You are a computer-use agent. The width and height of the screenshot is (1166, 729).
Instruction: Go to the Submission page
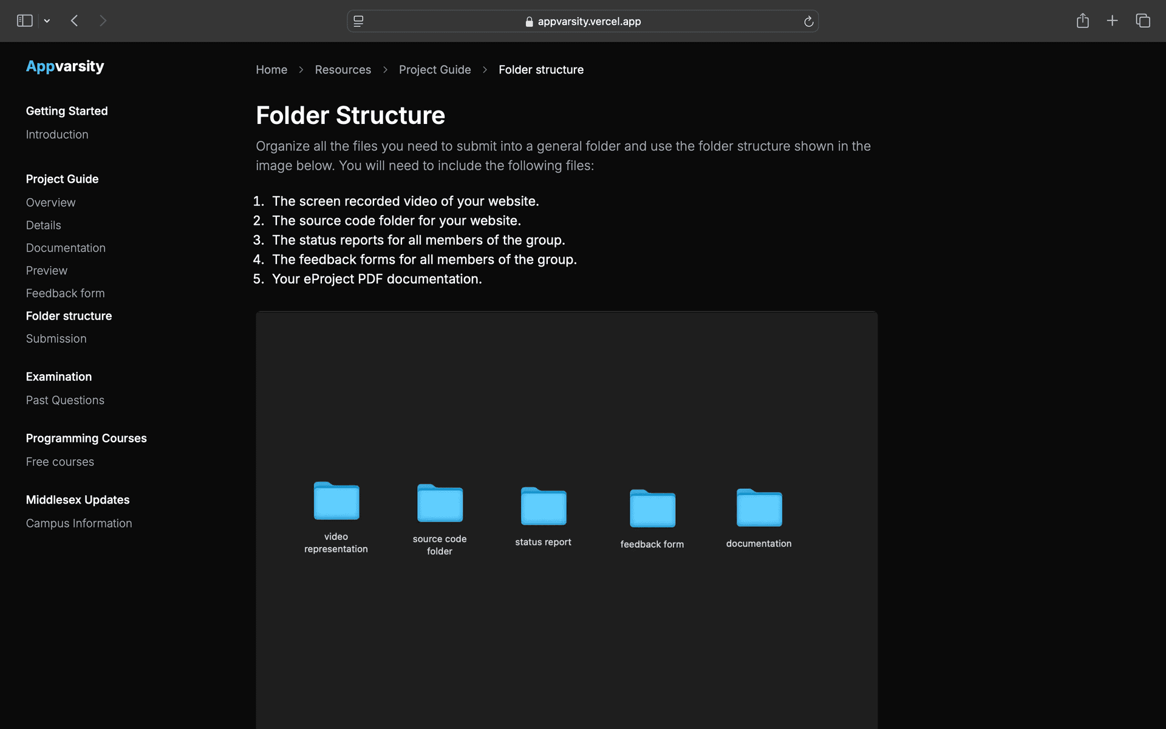coord(56,338)
